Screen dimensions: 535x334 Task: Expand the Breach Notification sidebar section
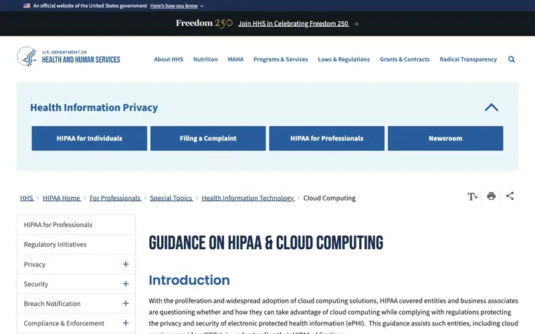126,303
